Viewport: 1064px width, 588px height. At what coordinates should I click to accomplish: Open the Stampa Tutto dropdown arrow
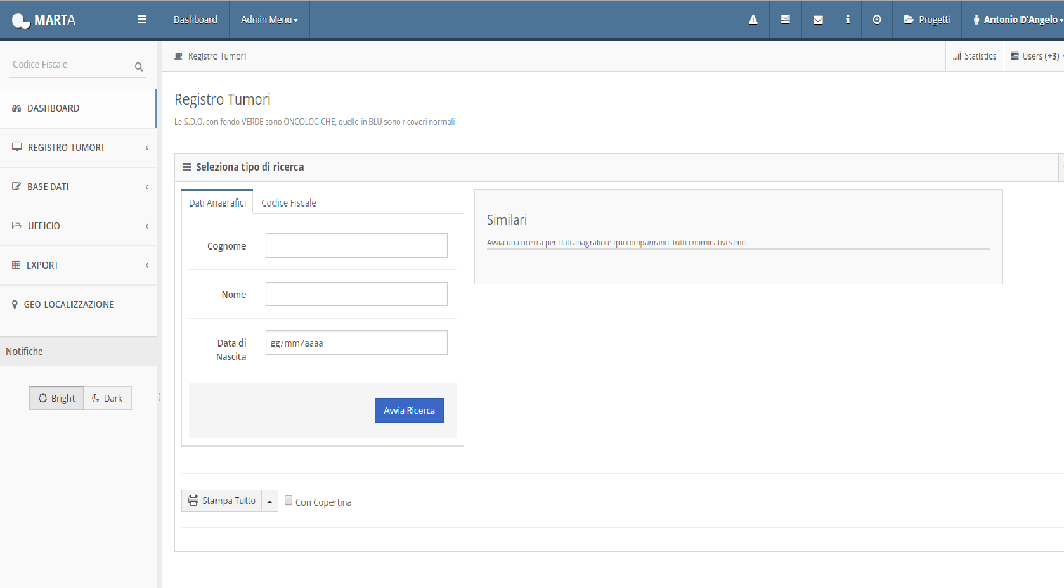pyautogui.click(x=269, y=501)
